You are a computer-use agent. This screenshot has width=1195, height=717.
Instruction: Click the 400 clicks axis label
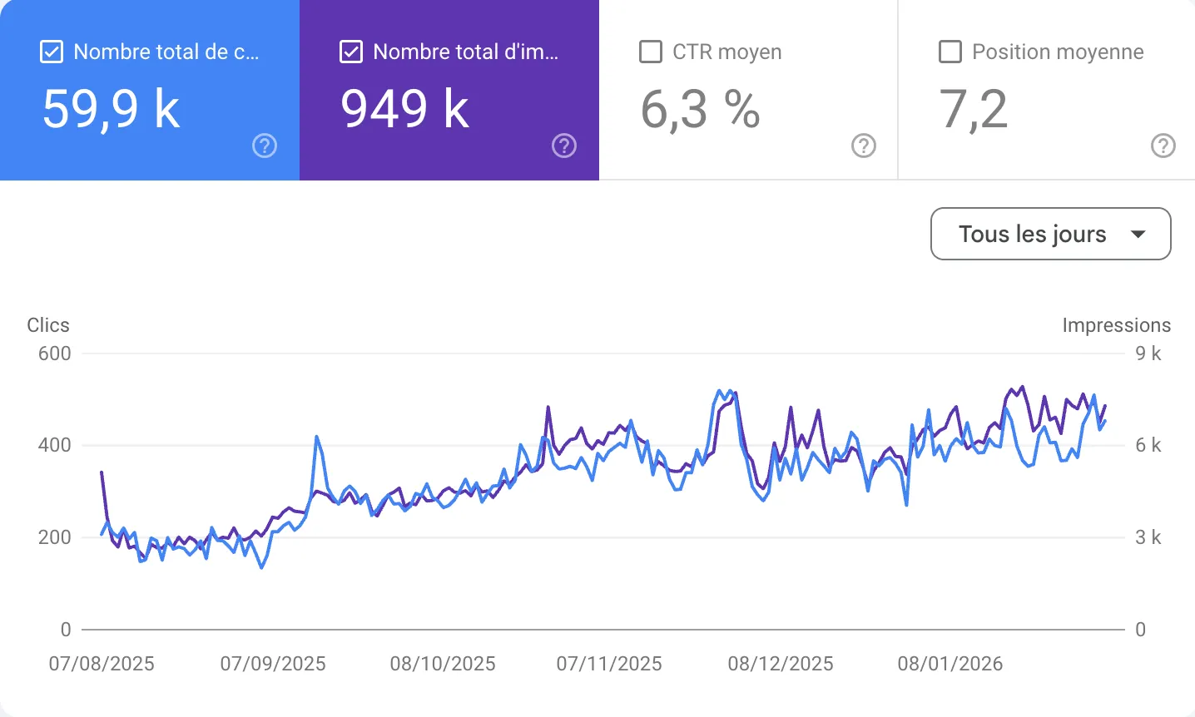tap(55, 445)
